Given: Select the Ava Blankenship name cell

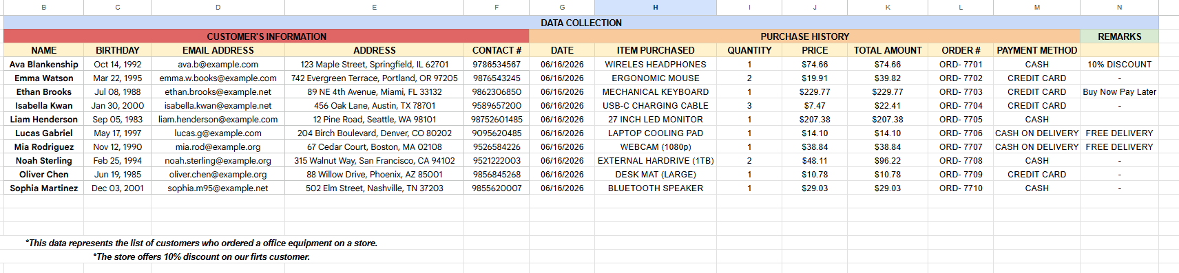Looking at the screenshot, I should click(43, 64).
